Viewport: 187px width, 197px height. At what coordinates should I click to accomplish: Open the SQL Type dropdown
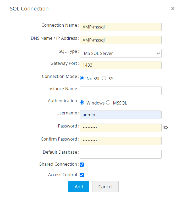[x=120, y=53]
